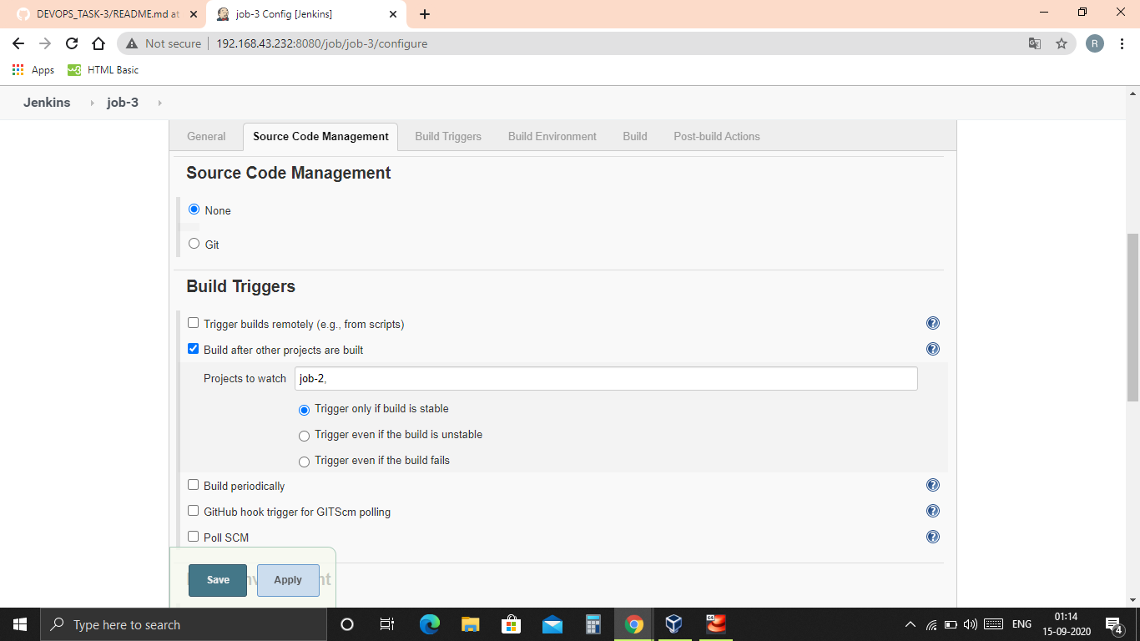Bookmark this page with star icon

tap(1062, 43)
